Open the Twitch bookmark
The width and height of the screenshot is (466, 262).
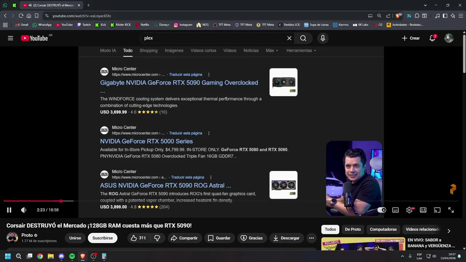tap(84, 25)
